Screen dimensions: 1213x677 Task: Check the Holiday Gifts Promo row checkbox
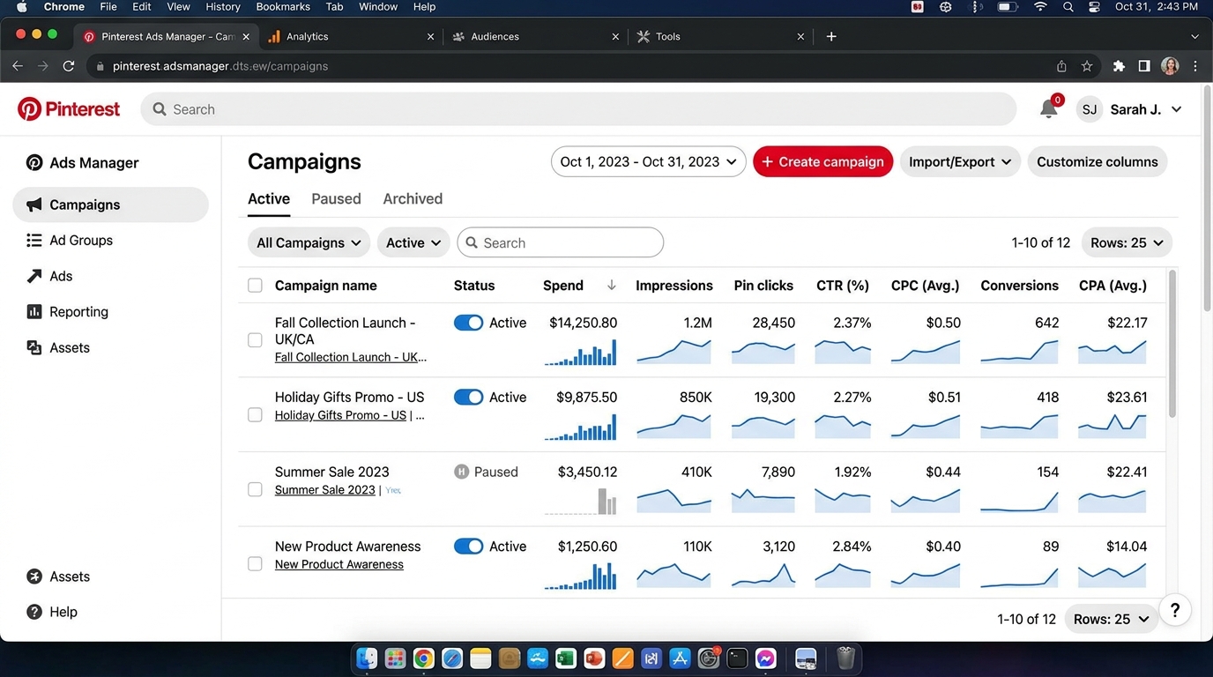[x=255, y=414]
